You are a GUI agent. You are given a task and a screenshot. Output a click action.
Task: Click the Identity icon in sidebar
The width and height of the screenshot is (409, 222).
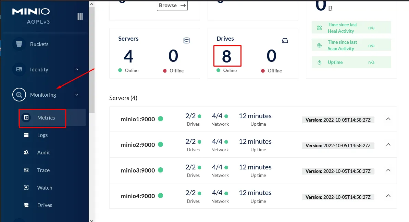coord(19,69)
